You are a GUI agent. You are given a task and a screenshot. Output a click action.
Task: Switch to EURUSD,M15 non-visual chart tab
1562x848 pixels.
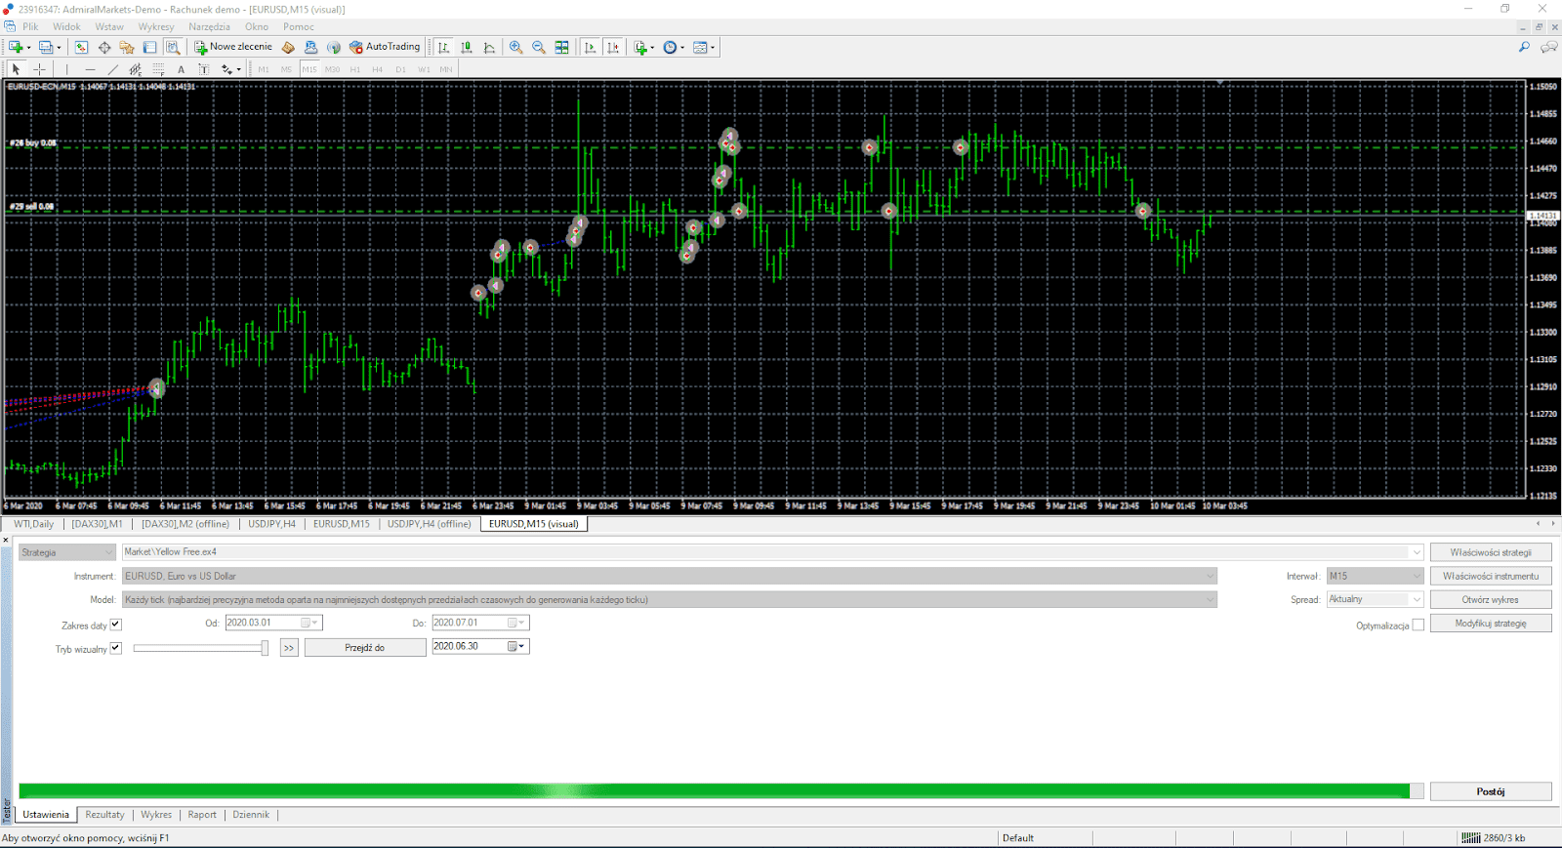point(342,524)
